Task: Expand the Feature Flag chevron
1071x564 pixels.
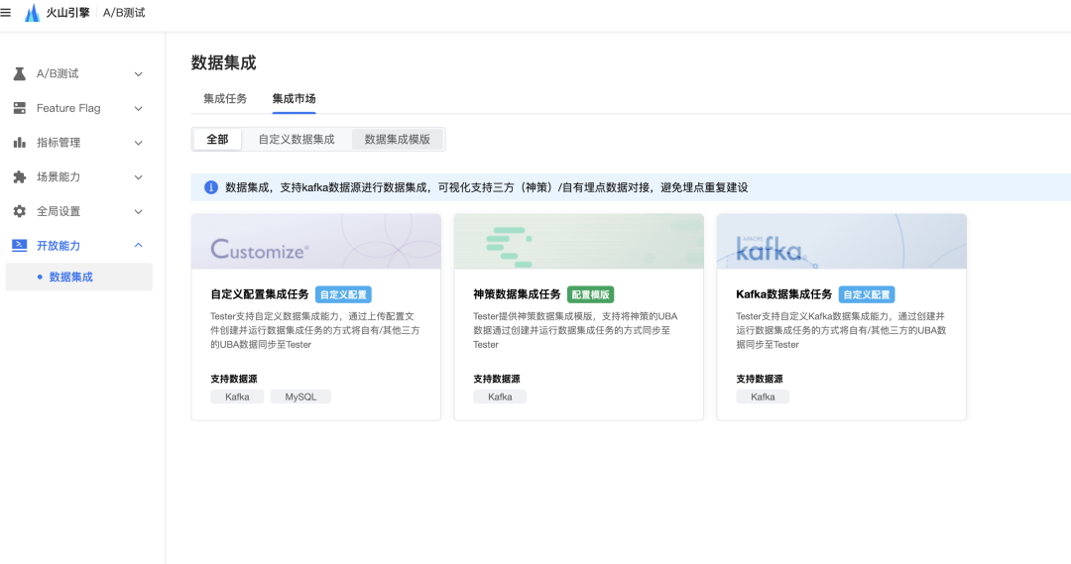Action: pos(139,108)
